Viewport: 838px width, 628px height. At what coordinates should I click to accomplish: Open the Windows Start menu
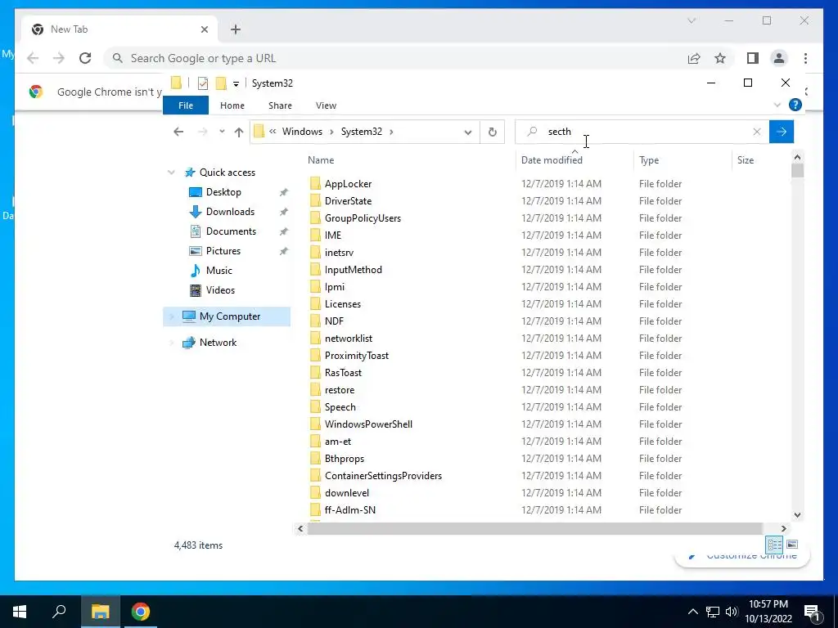[20, 612]
